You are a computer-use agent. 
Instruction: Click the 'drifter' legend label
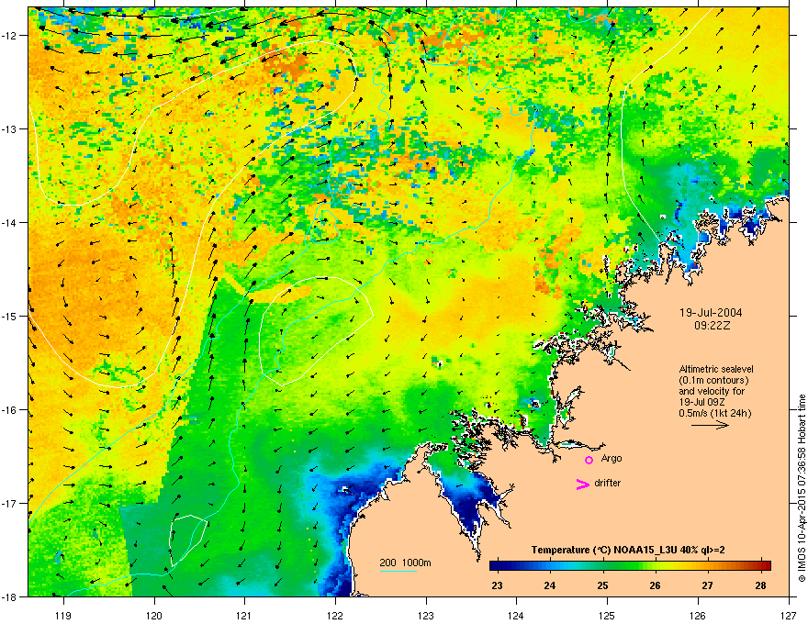608,483
